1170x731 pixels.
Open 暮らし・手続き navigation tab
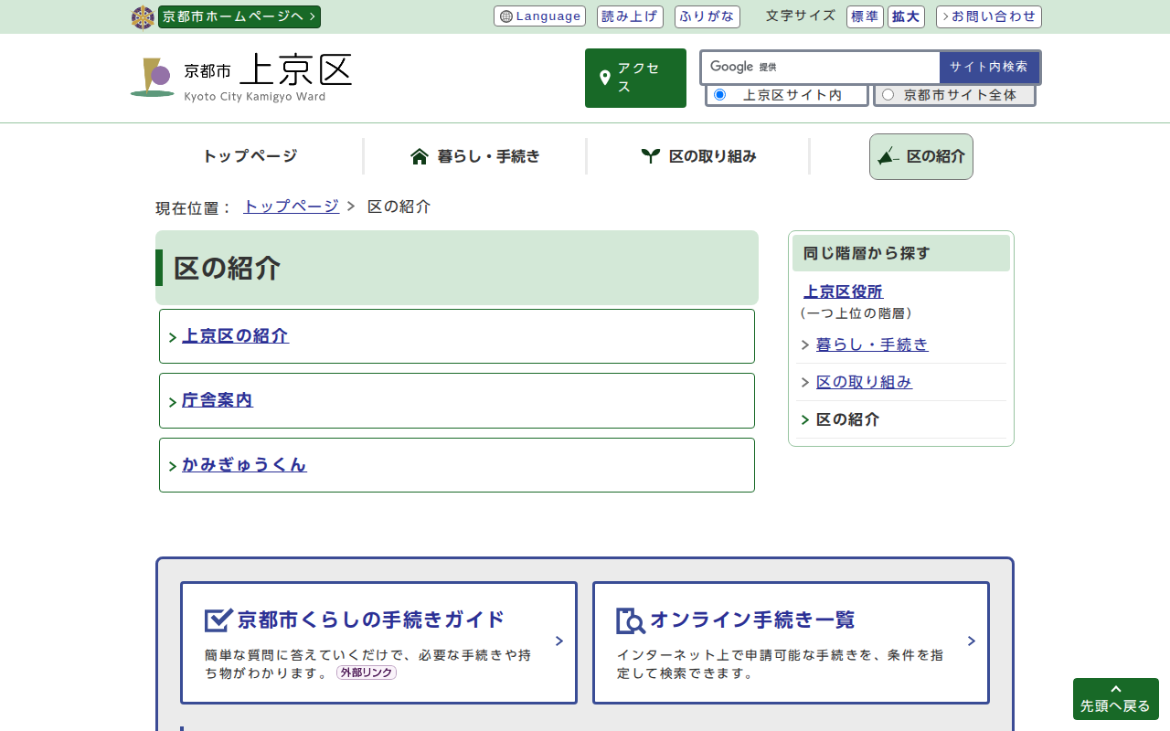(475, 156)
